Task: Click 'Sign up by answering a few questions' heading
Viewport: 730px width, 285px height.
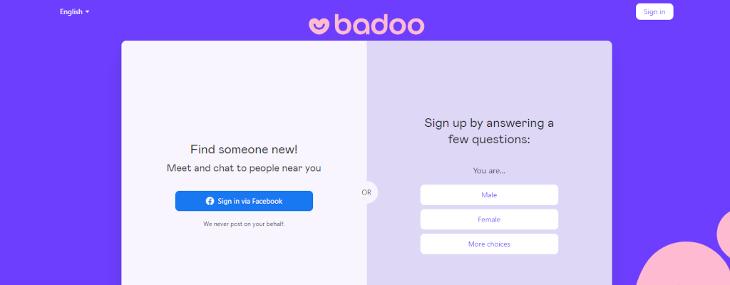Action: click(x=489, y=131)
